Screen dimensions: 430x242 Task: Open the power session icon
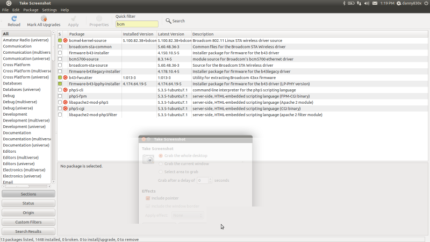[426, 3]
